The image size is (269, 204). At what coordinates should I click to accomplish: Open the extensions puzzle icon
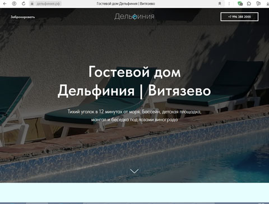(249, 3)
